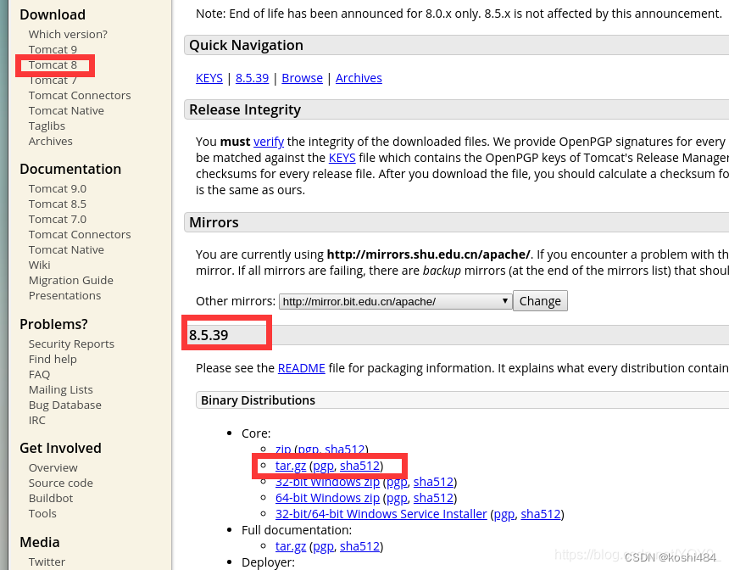
Task: Download Full documentation tar.gz
Action: coord(291,546)
